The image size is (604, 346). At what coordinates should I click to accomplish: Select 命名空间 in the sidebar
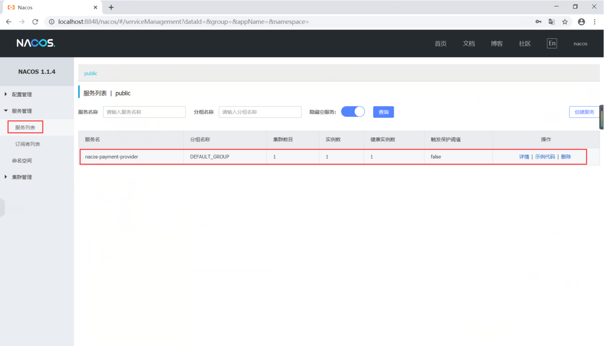[22, 161]
